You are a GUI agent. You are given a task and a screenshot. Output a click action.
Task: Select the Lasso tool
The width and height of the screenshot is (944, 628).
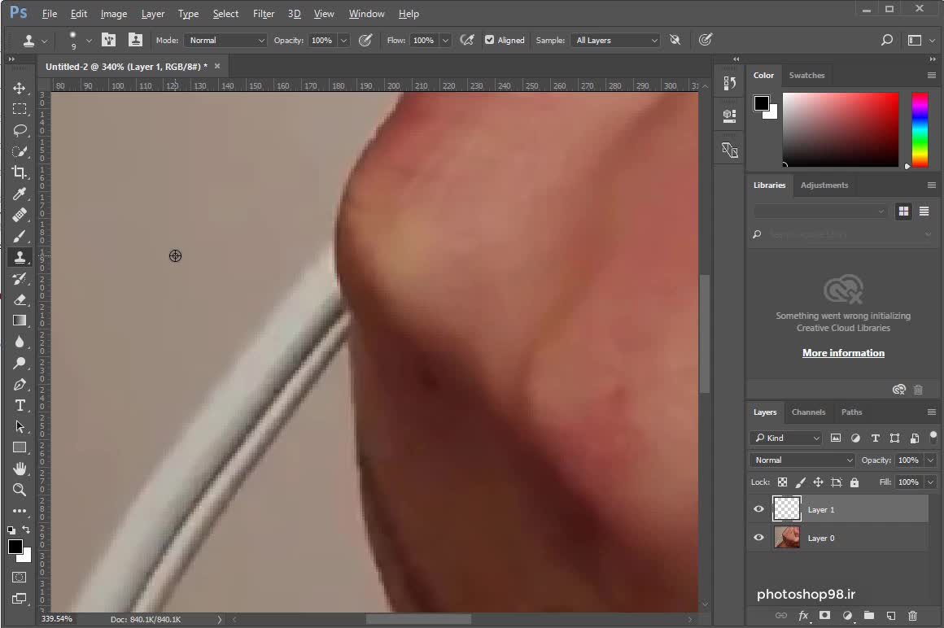tap(20, 130)
